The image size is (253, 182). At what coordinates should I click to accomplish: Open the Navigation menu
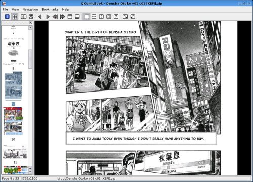[x=30, y=10]
